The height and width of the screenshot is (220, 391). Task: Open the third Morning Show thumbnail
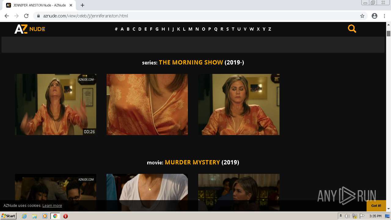pos(239,105)
